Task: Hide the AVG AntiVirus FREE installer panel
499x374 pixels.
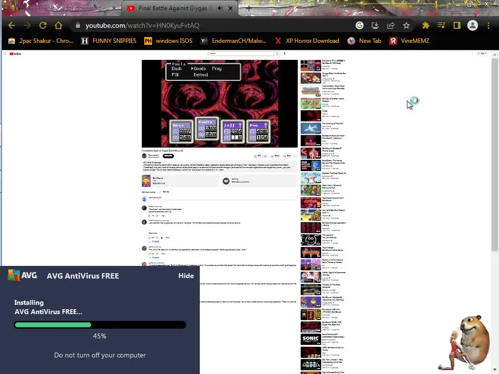Action: 186,276
